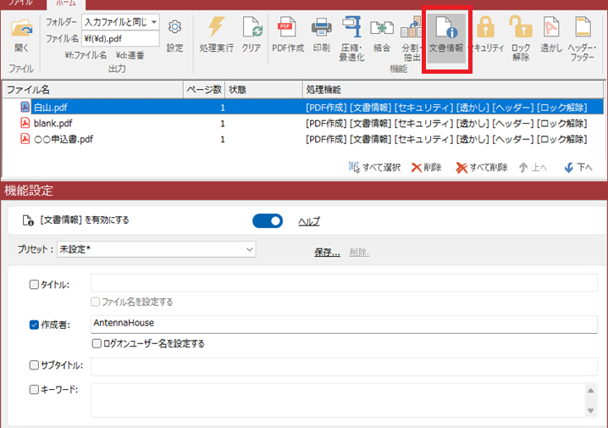Select the セキュリティ lock tool
Viewport: 608px width, 428px height.
[486, 35]
